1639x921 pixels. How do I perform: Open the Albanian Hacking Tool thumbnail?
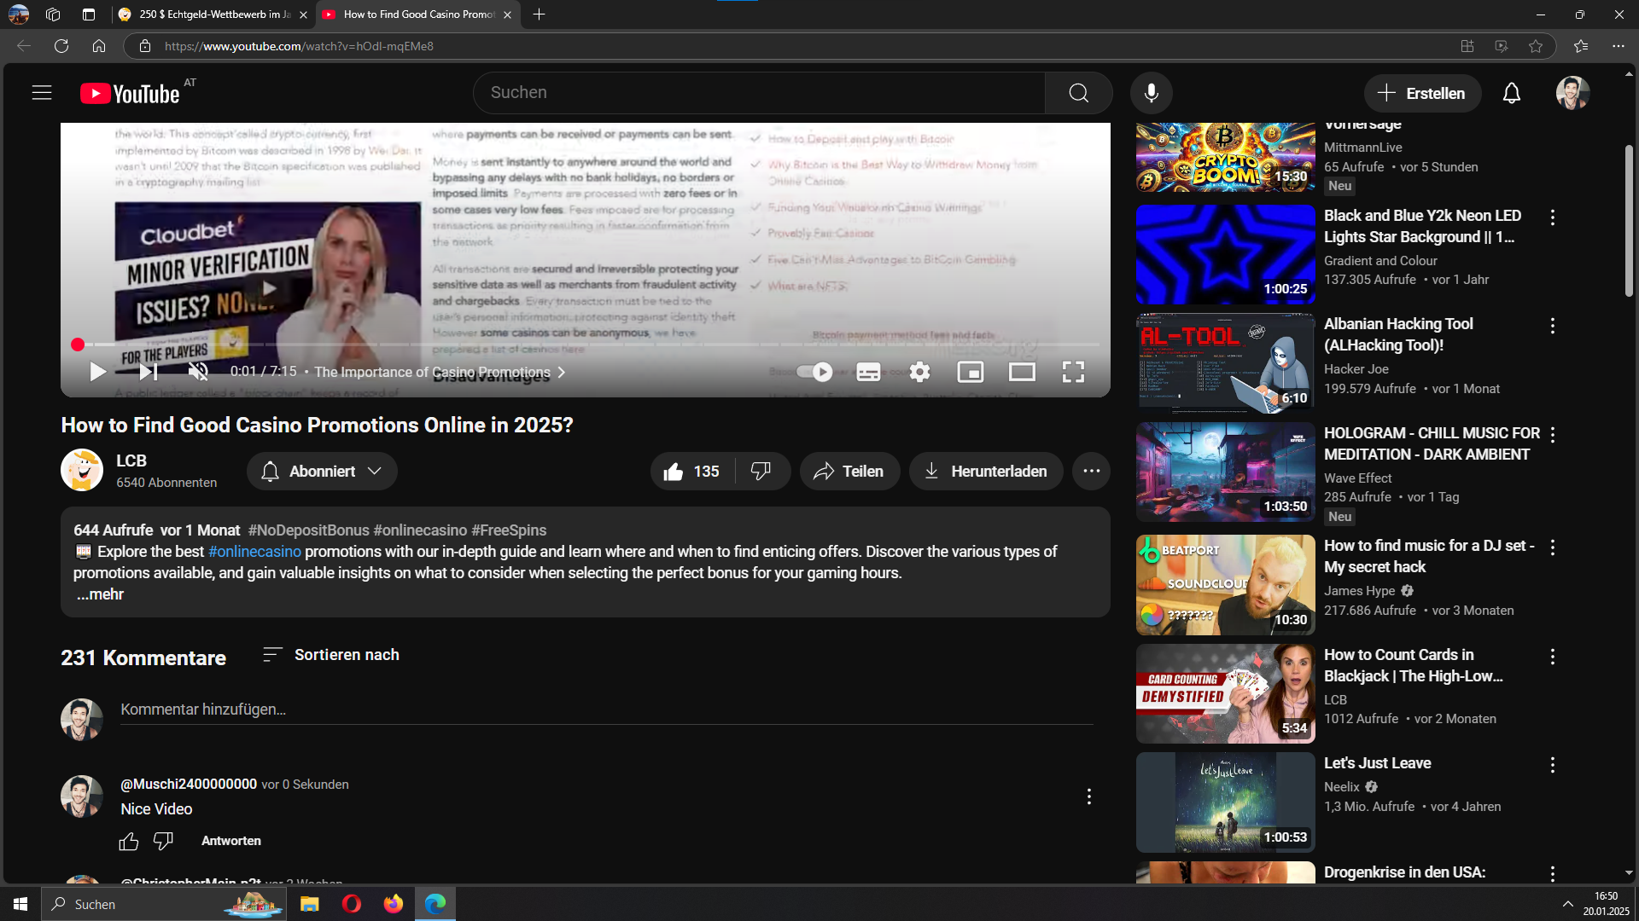(1225, 363)
